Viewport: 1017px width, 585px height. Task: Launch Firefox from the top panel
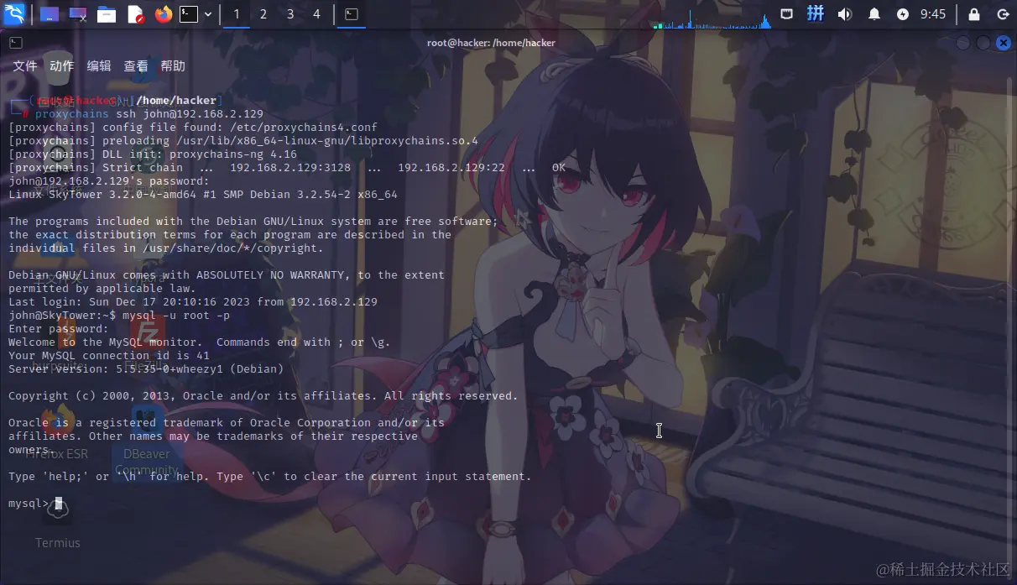pyautogui.click(x=163, y=14)
